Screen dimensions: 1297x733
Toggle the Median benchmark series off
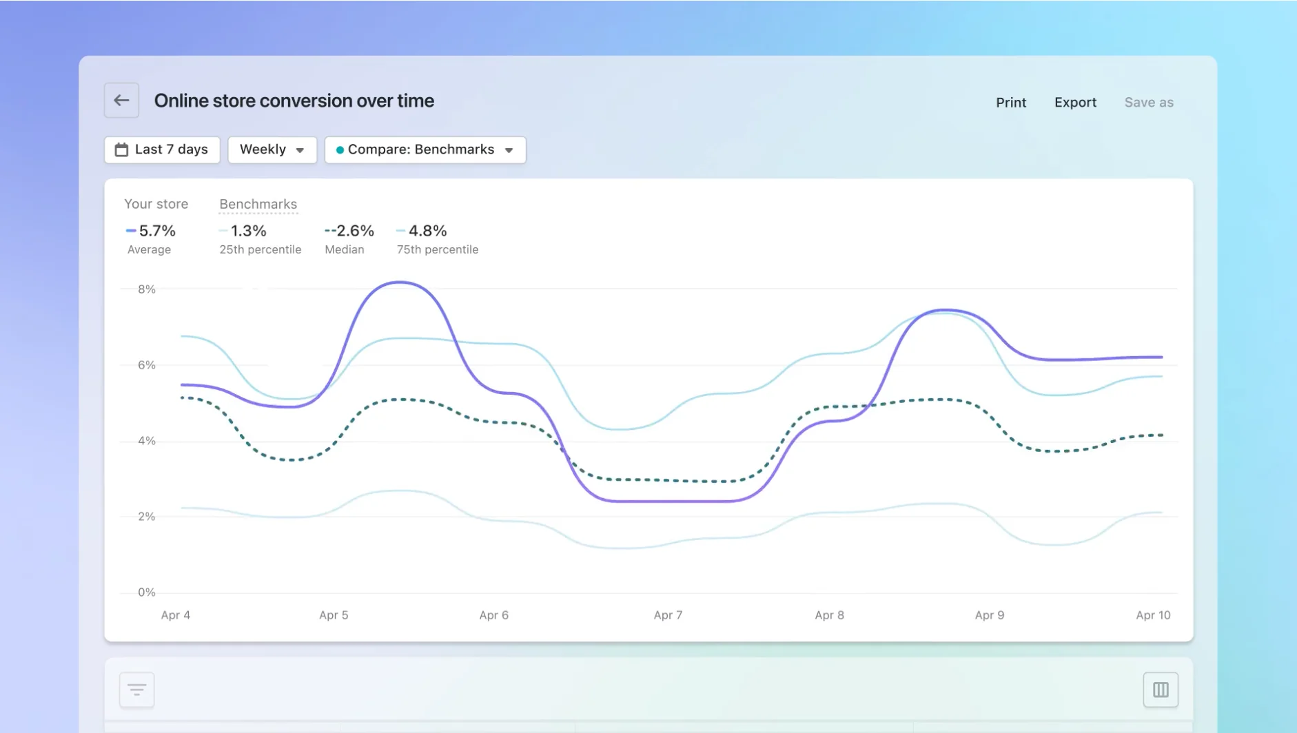click(348, 238)
